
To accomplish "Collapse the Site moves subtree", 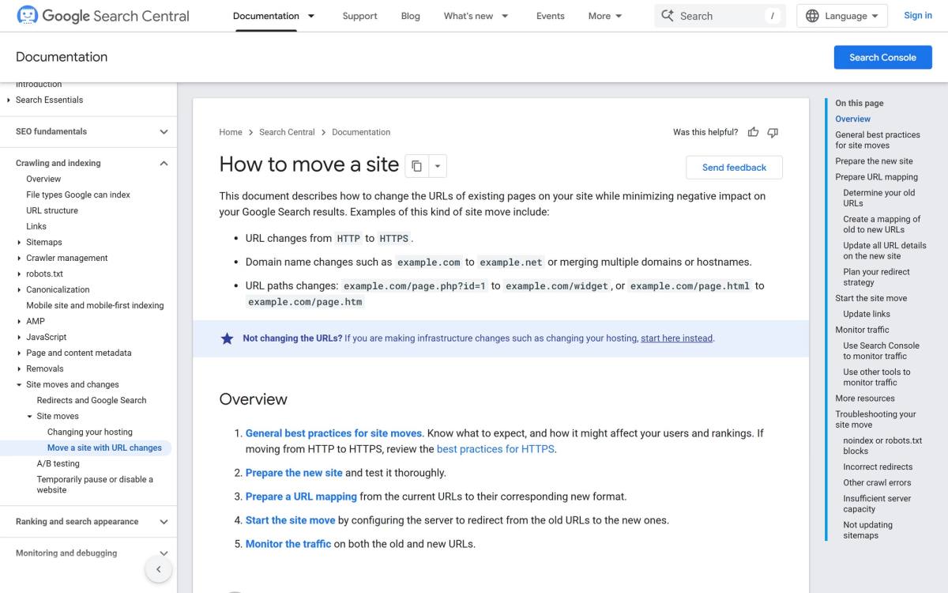I will 29,416.
